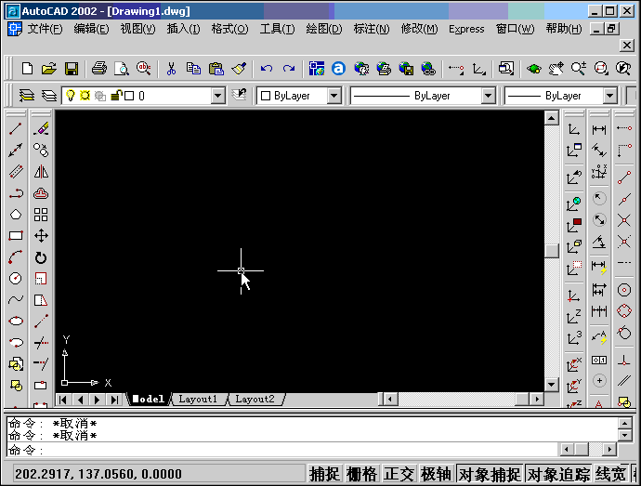641x486 pixels.
Task: Select the Move modify tool
Action: (41, 236)
